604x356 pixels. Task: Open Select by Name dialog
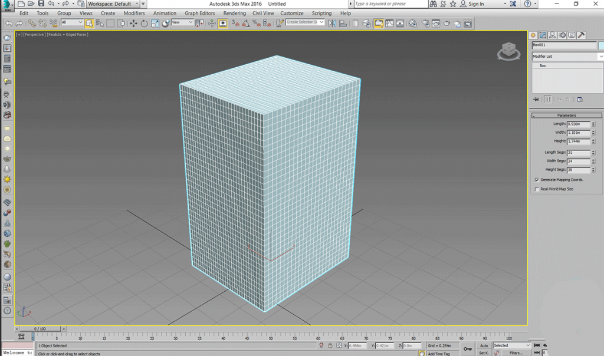point(100,24)
